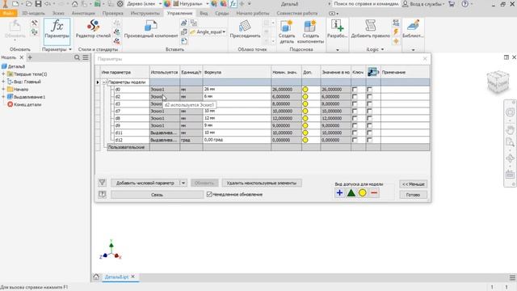This screenshot has height=291, width=517.
Task: Open the Натуральный appearance dropdown
Action: (x=208, y=4)
